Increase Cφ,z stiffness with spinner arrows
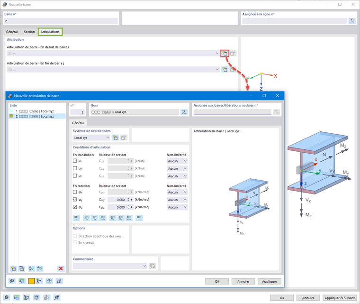This screenshot has height=304, width=360. click(x=128, y=206)
